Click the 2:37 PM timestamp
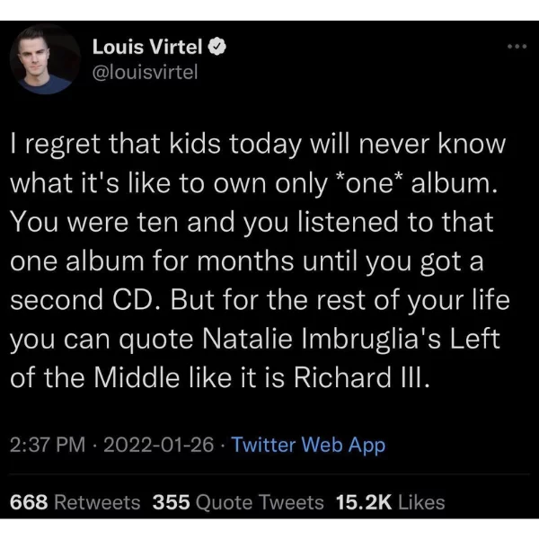Screen dimensions: 539x539 pyautogui.click(x=48, y=445)
